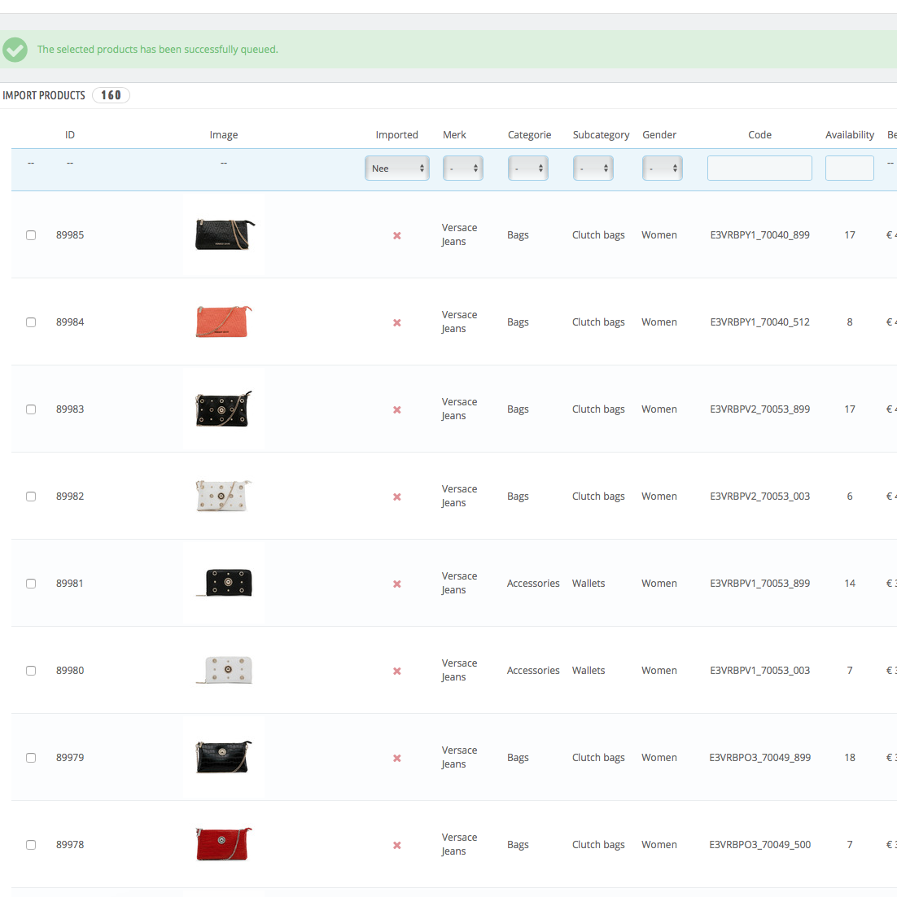Click the red X status for product 89981
Image resolution: width=897 pixels, height=897 pixels.
pyautogui.click(x=397, y=584)
